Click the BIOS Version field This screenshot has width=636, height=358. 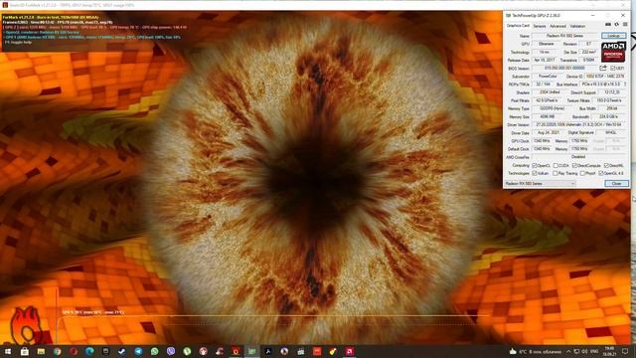click(x=565, y=69)
